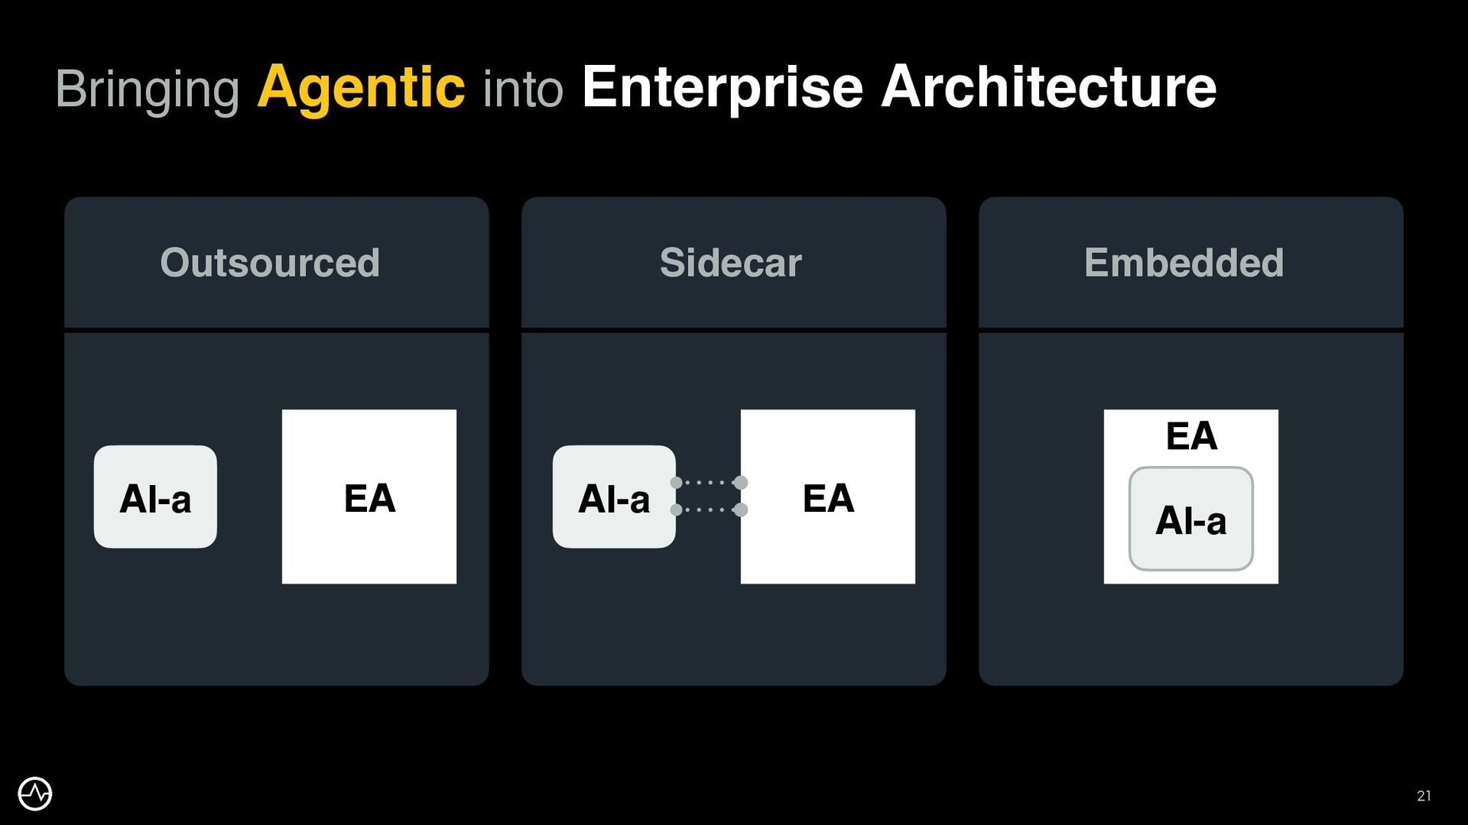Click the EA square in the Outsourced panel

369,497
